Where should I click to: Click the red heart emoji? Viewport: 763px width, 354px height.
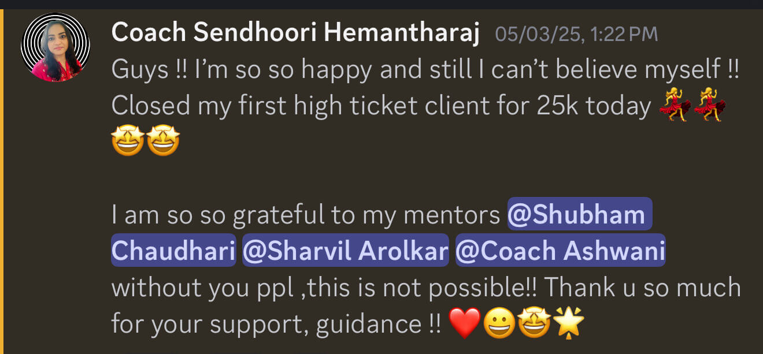point(464,323)
